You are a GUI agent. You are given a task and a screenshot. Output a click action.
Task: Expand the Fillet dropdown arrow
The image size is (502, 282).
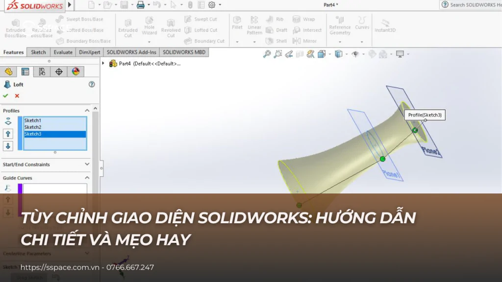tap(237, 42)
